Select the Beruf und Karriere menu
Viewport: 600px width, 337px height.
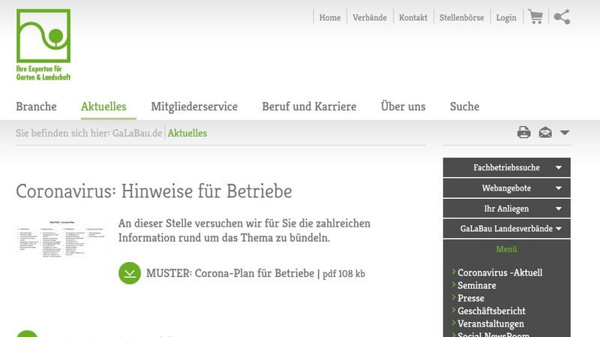(309, 107)
